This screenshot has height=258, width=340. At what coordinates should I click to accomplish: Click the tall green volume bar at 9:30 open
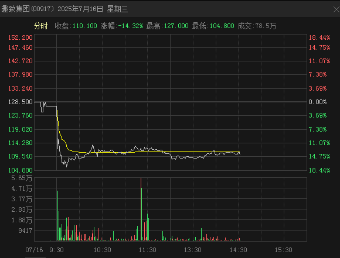(57, 215)
